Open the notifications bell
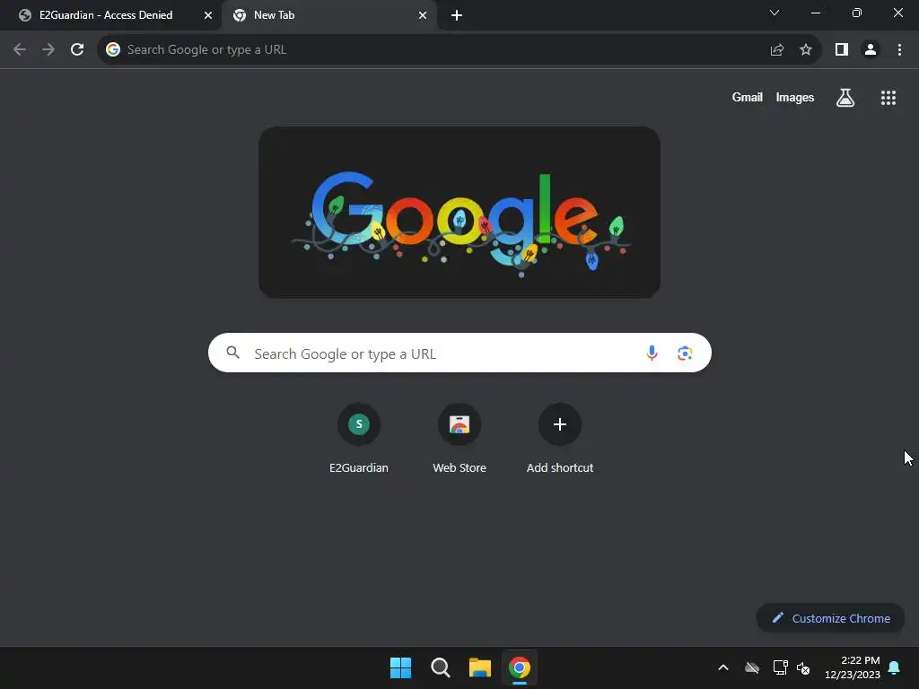This screenshot has height=689, width=919. tap(895, 667)
